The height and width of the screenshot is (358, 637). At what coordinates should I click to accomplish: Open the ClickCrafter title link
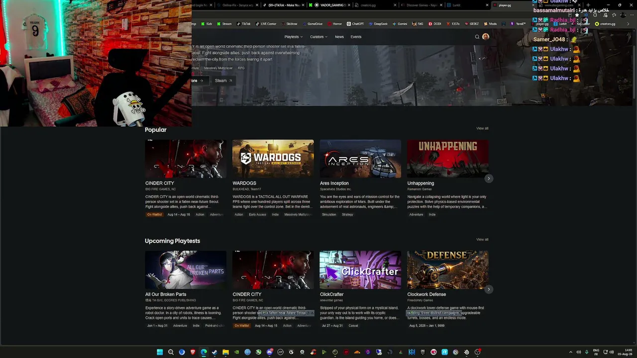pos(332,294)
